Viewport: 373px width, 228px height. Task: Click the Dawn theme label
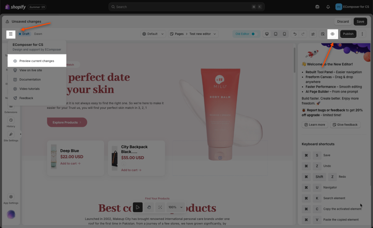pos(38,34)
